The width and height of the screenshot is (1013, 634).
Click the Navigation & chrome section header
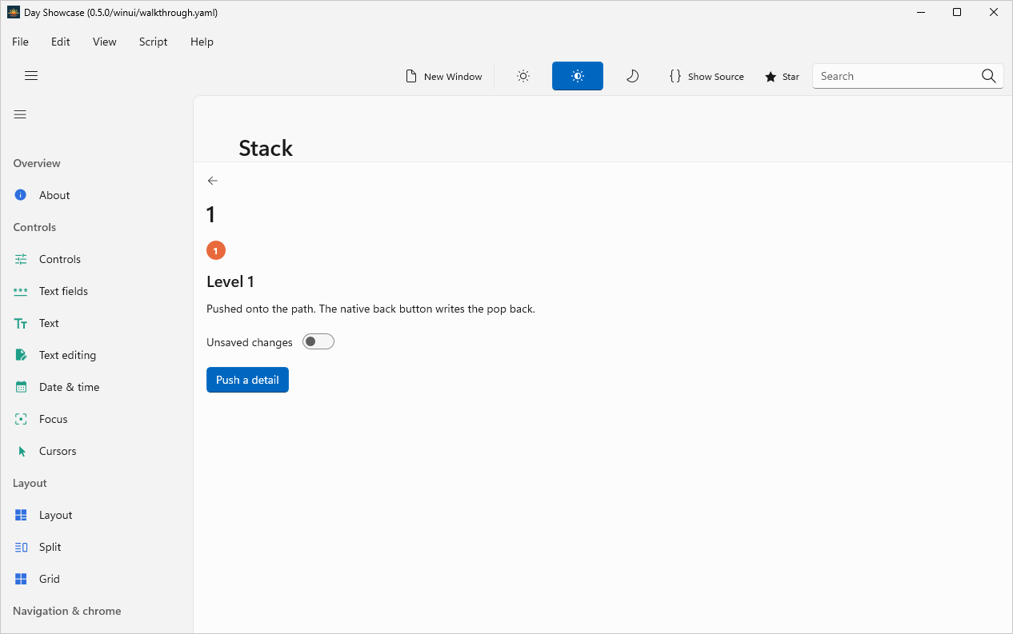[x=67, y=611]
